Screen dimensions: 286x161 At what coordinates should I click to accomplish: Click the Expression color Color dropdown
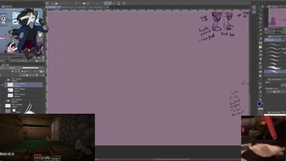276,92
